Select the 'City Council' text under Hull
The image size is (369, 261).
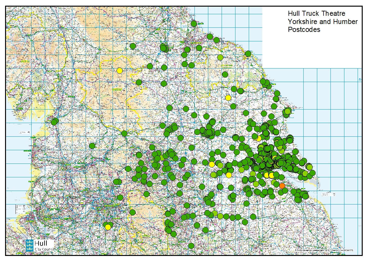point(45,249)
